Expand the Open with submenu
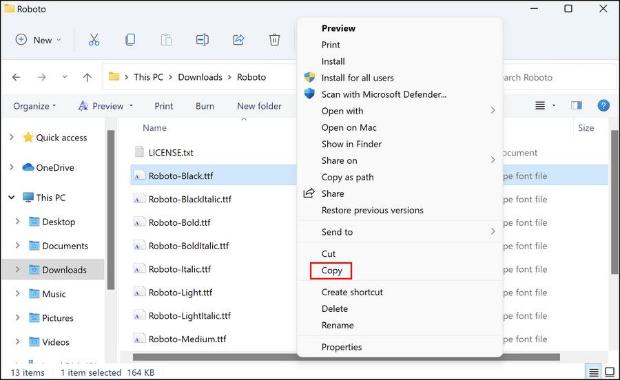The width and height of the screenshot is (620, 380). pyautogui.click(x=493, y=110)
